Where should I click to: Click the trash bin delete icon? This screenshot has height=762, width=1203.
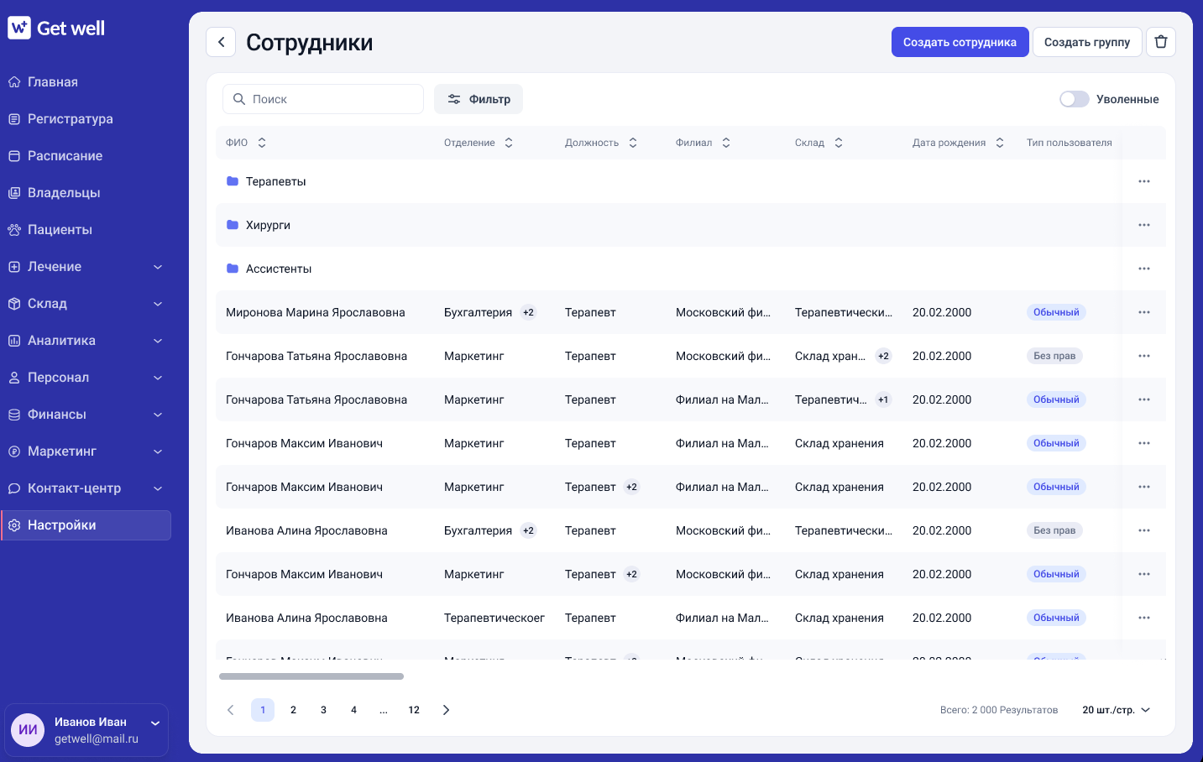pos(1161,42)
